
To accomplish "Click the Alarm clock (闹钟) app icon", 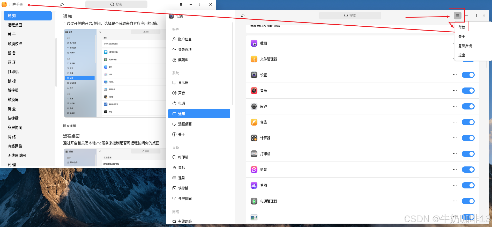I will (x=254, y=106).
